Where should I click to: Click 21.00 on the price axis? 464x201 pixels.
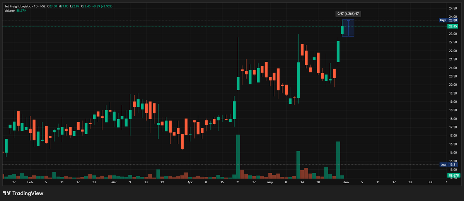453,68
